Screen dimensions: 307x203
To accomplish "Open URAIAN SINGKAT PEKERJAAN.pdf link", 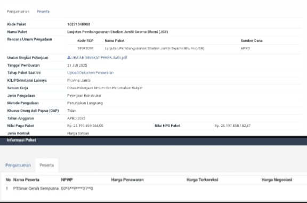I will click(x=99, y=57).
